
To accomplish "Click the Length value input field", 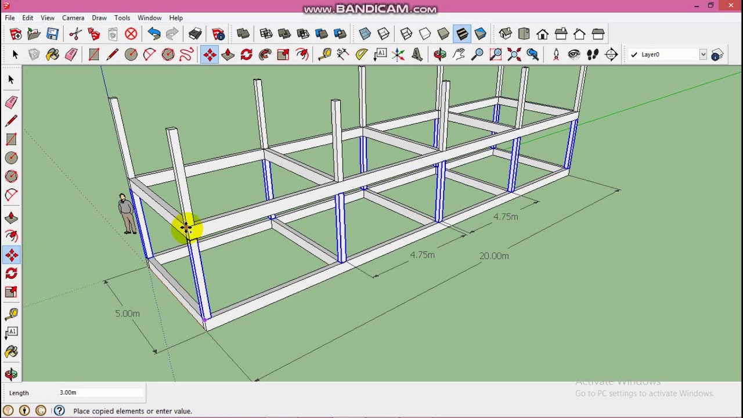I will point(102,393).
